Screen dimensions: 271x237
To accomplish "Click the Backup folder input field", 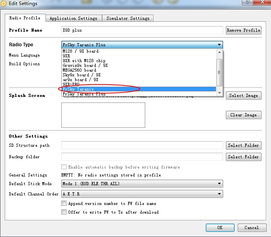I will (142, 157).
